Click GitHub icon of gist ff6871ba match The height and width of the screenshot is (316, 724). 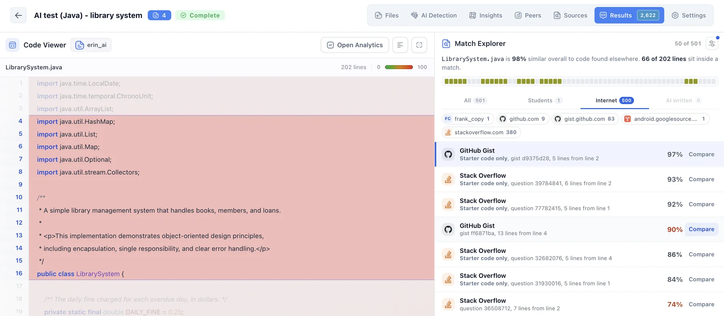[x=448, y=229]
